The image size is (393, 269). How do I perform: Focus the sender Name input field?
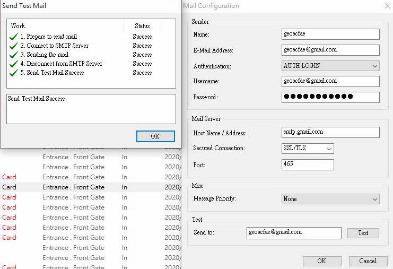330,34
